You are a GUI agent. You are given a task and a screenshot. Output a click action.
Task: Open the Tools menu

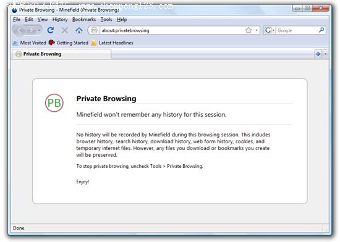coord(106,20)
